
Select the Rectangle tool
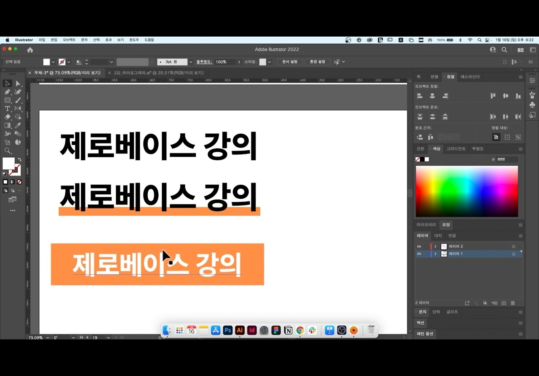click(7, 100)
